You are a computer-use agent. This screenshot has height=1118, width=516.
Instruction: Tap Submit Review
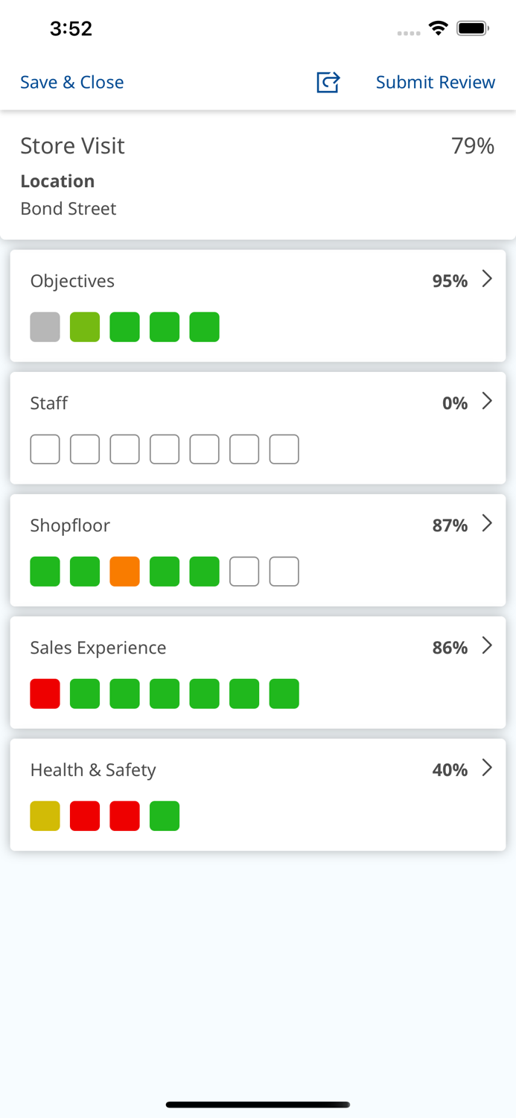pyautogui.click(x=435, y=83)
